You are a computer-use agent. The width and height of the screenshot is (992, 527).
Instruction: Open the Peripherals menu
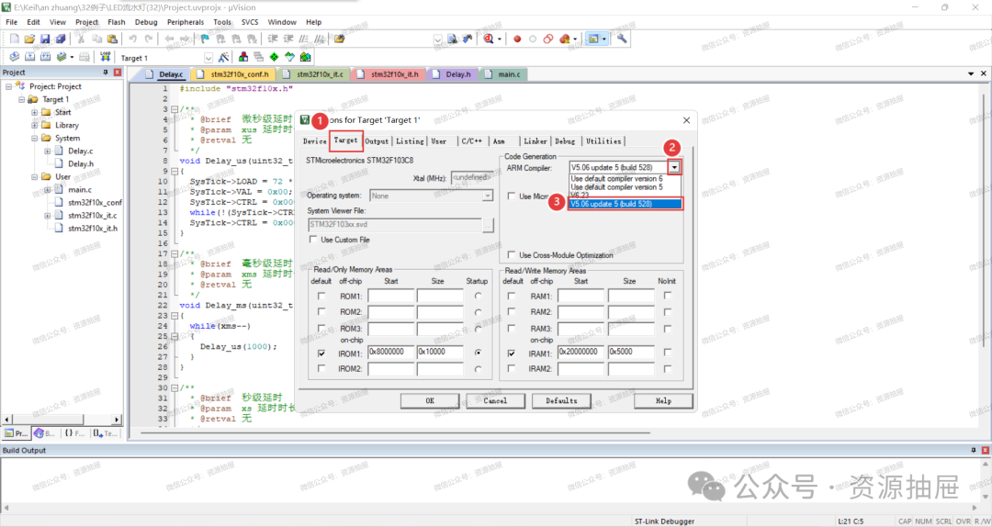[186, 22]
